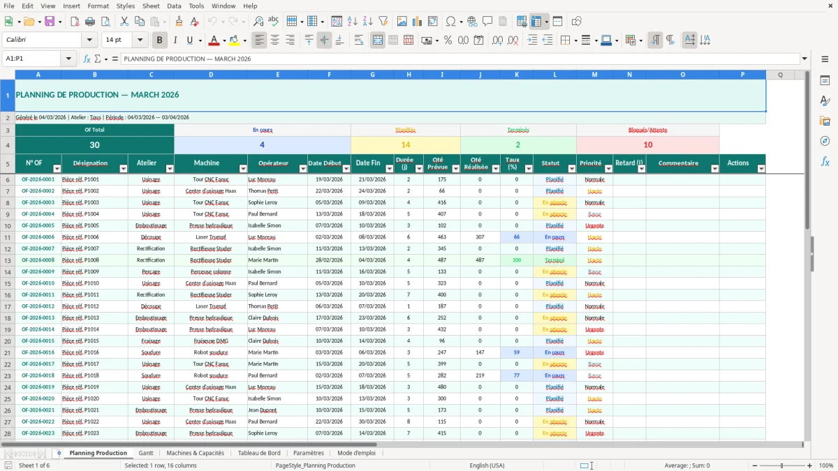Toggle Italic formatting
838x471 pixels.
click(x=175, y=40)
